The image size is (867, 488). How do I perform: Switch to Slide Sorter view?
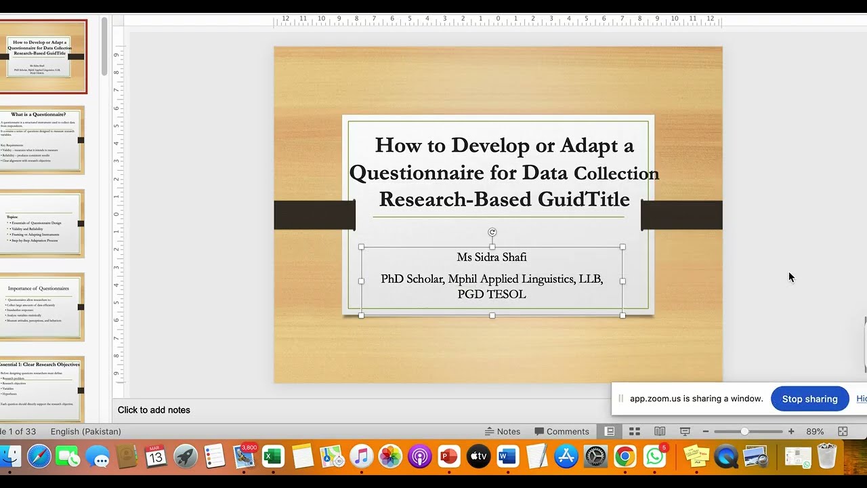635,431
